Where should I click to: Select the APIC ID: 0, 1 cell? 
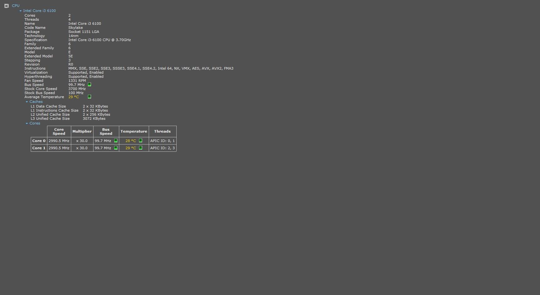click(163, 141)
